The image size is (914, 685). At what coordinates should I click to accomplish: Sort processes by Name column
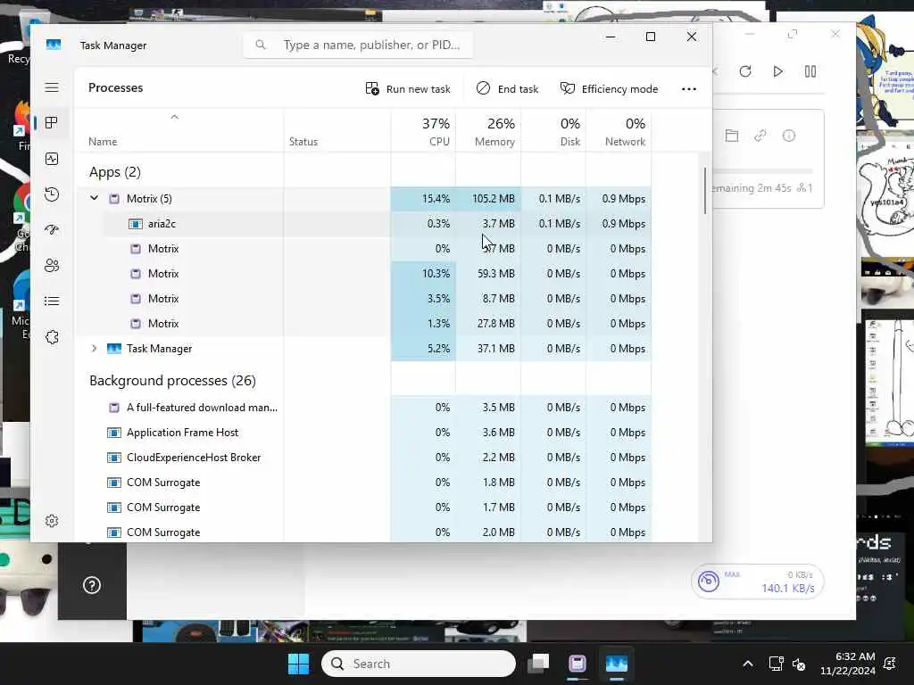coord(103,142)
